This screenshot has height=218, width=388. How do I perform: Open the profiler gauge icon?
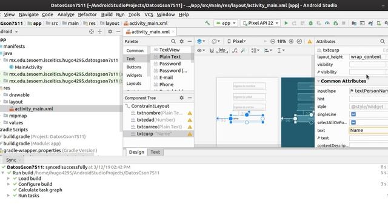click(x=327, y=23)
